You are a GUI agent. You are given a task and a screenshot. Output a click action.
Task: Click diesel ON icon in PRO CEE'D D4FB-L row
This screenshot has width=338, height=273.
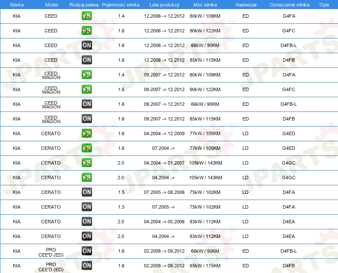[86, 251]
